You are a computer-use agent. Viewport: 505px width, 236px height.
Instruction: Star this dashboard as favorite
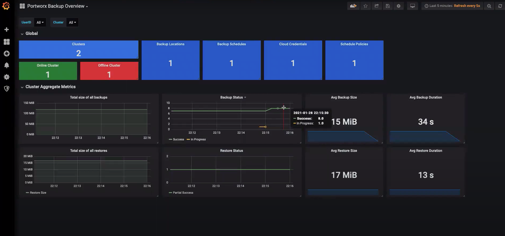[365, 6]
